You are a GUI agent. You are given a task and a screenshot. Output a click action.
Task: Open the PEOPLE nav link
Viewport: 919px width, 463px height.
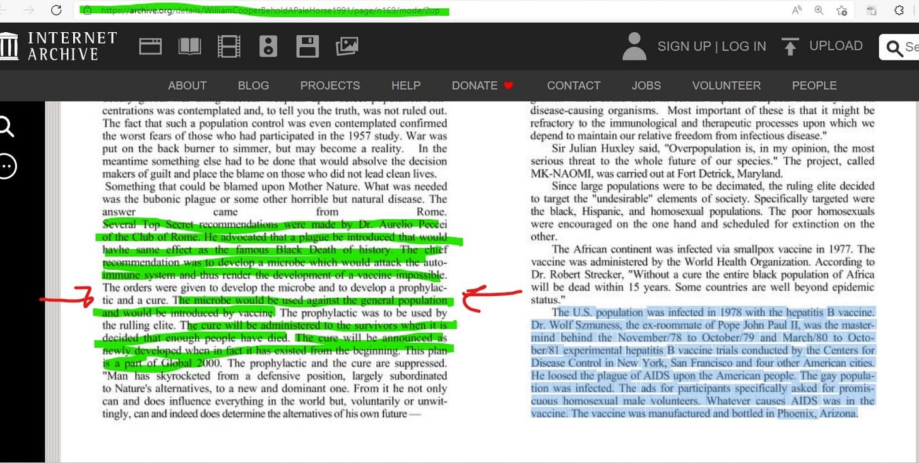(x=814, y=85)
